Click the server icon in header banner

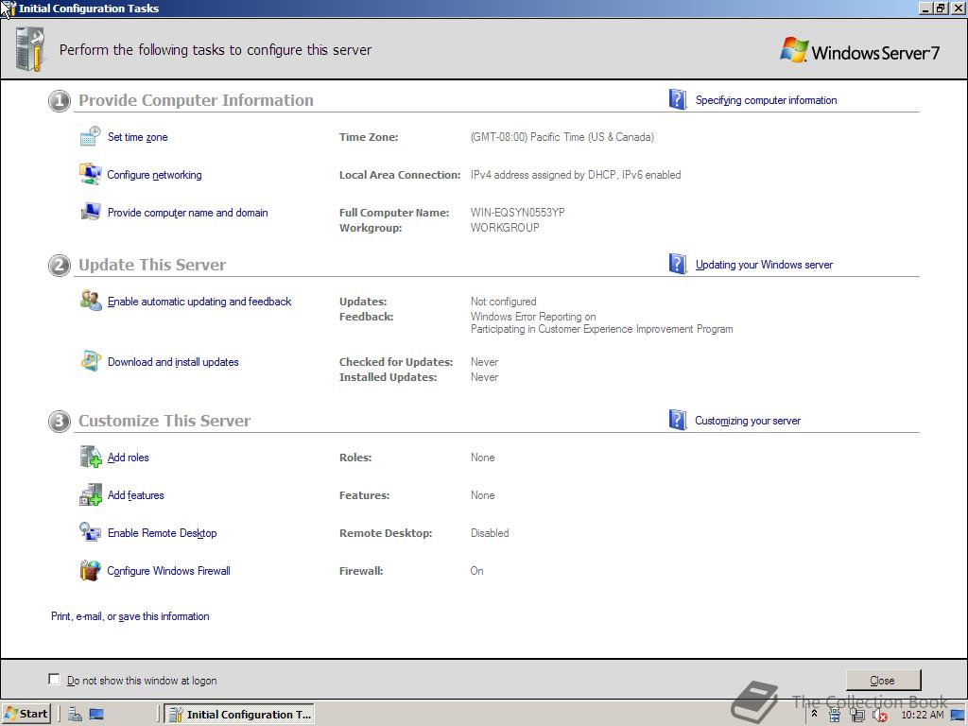[30, 49]
